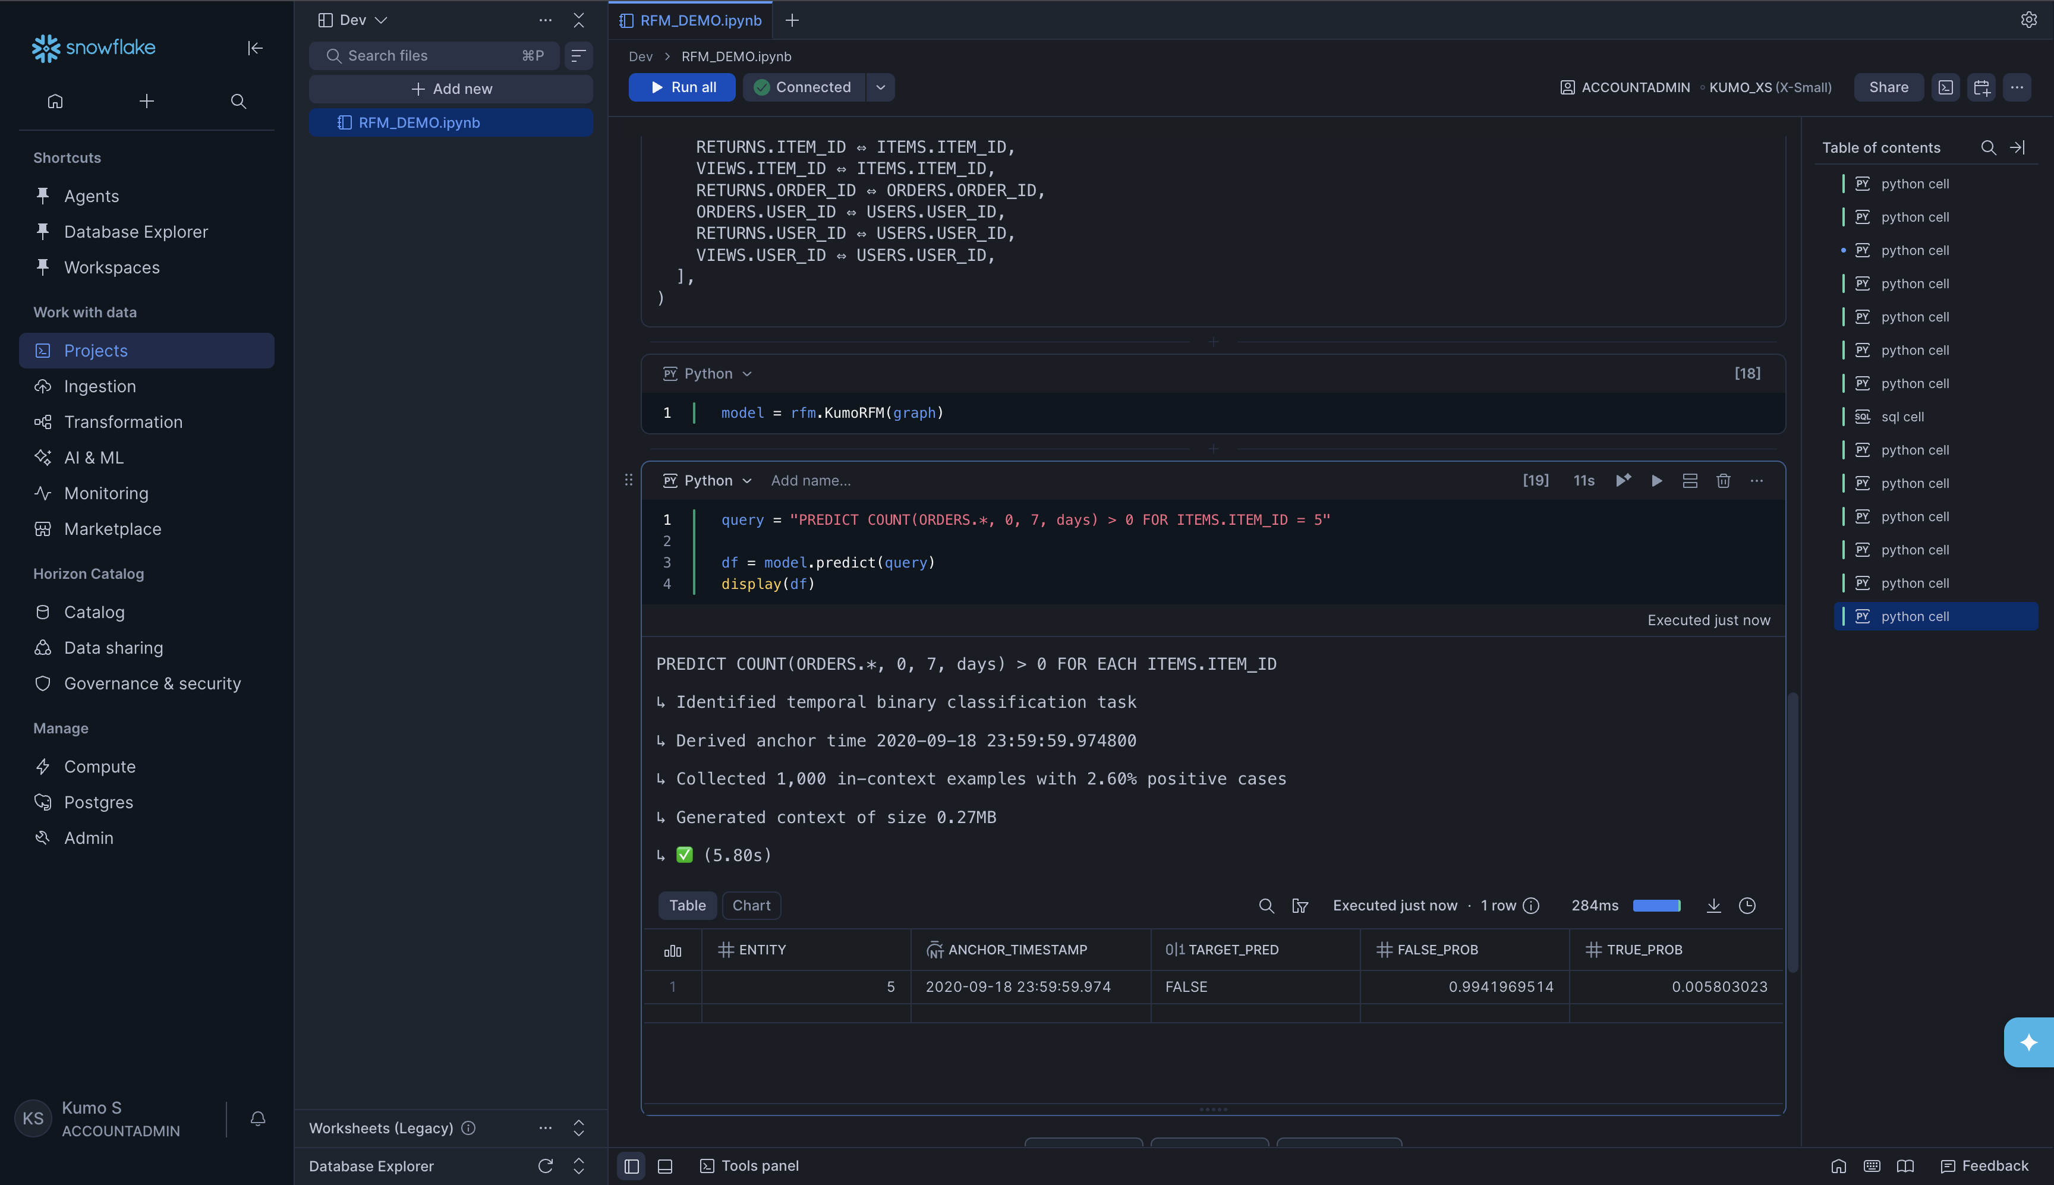
Task: Open the Snowflake assistant sparkle button
Action: [2028, 1042]
